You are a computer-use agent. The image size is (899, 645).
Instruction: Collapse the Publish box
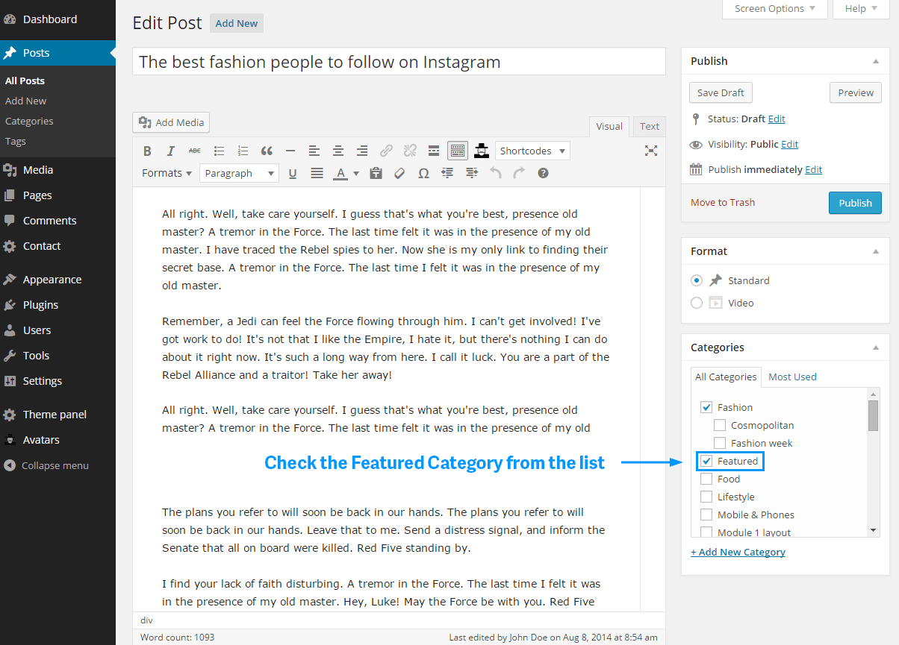(x=875, y=61)
